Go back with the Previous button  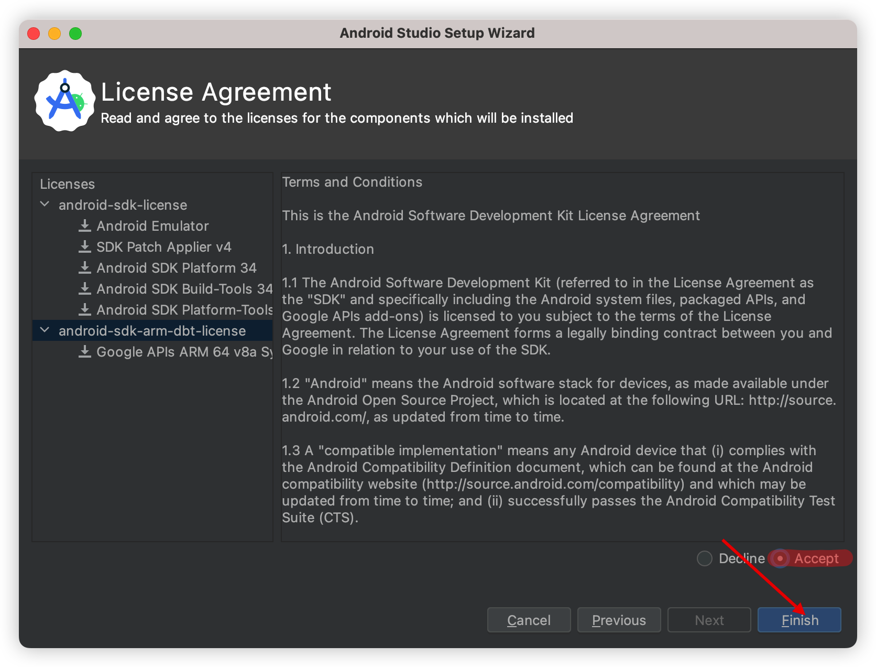[x=619, y=620]
